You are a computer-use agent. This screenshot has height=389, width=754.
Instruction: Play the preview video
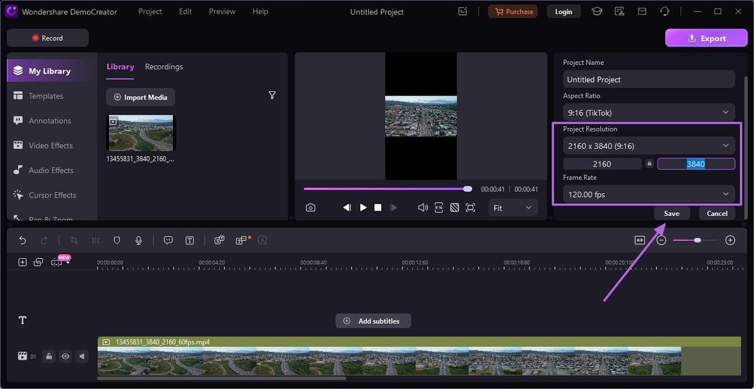click(363, 207)
